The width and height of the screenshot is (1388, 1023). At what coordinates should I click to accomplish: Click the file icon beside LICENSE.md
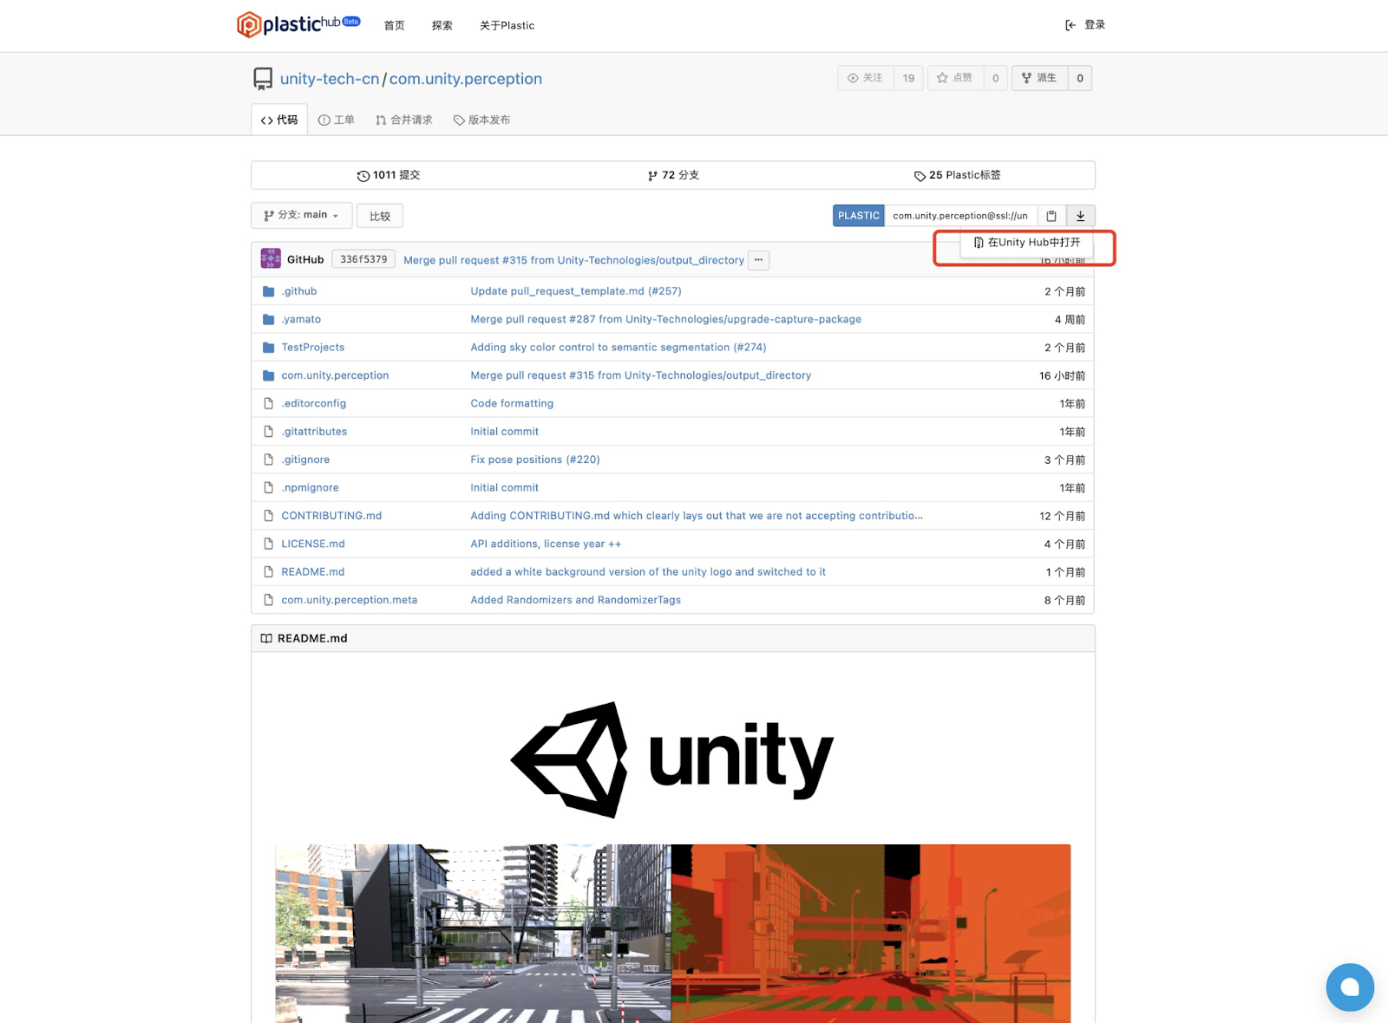(x=269, y=544)
